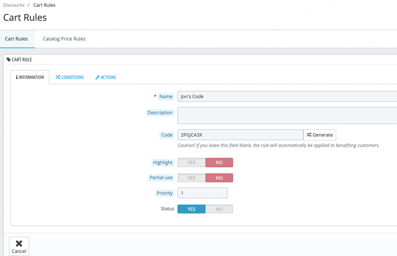Click the Description label
397x256 pixels.
click(160, 113)
